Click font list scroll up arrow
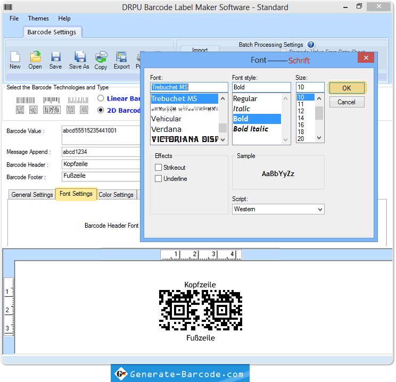Viewport: 396px width, 382px height. [222, 98]
